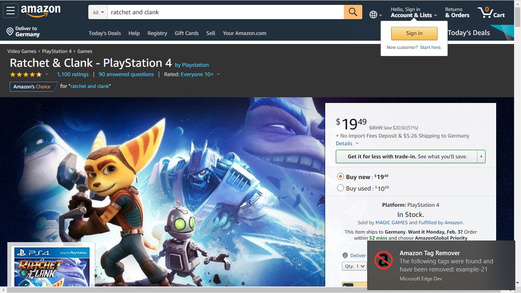The height and width of the screenshot is (293, 521).
Task: Click the Video Games breadcrumb
Action: click(x=22, y=51)
